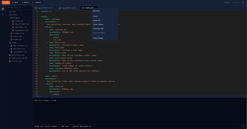Insert 'prefect deployment ls' terminal suggestion

pos(82,127)
